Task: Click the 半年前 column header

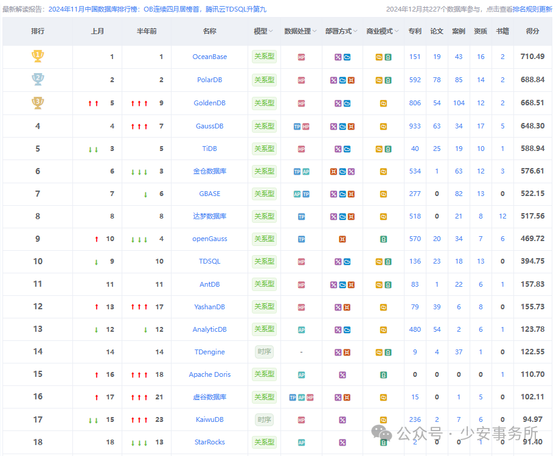Action: click(x=147, y=31)
